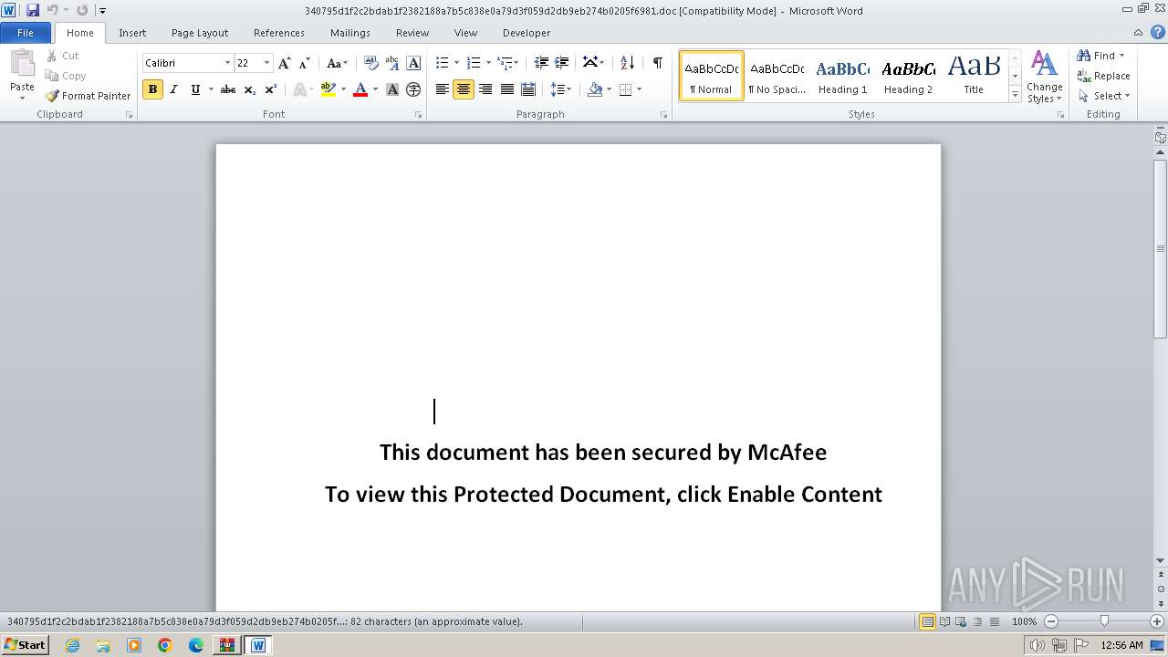Toggle Italic formatting
The width and height of the screenshot is (1168, 657).
pyautogui.click(x=173, y=89)
